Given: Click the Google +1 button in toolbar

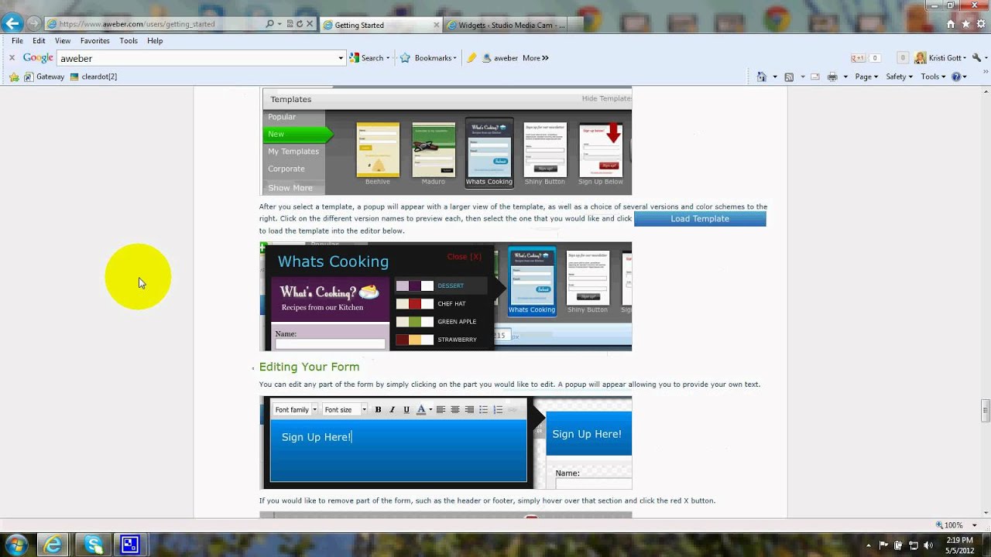Looking at the screenshot, I should pyautogui.click(x=858, y=58).
